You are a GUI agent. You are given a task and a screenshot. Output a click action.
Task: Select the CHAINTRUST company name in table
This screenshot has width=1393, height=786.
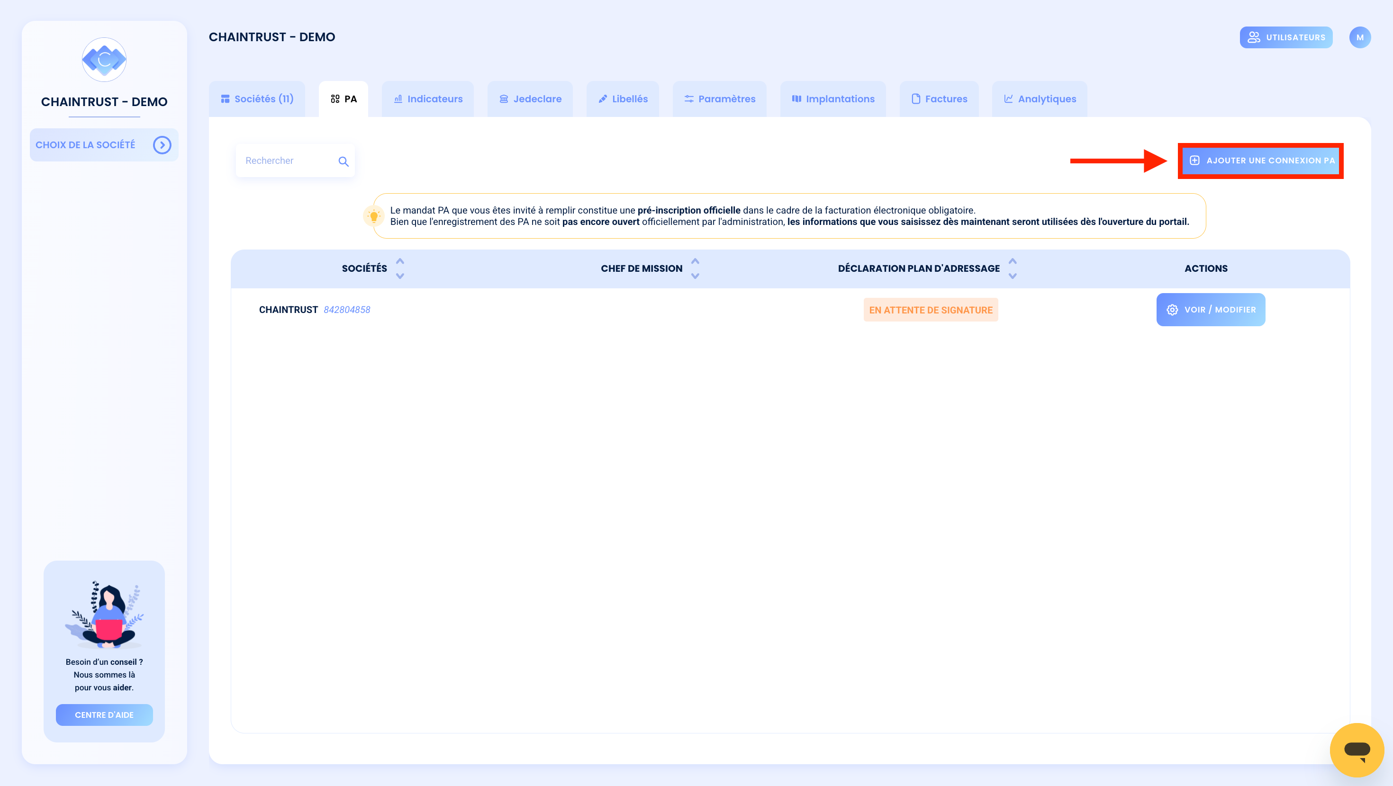click(x=288, y=310)
